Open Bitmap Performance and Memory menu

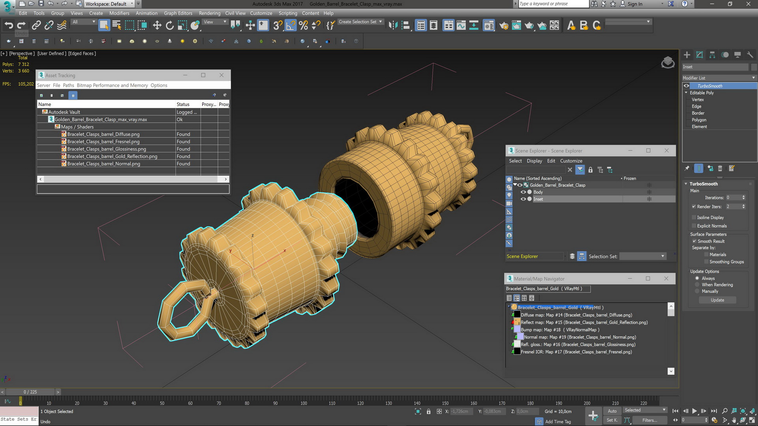(112, 85)
